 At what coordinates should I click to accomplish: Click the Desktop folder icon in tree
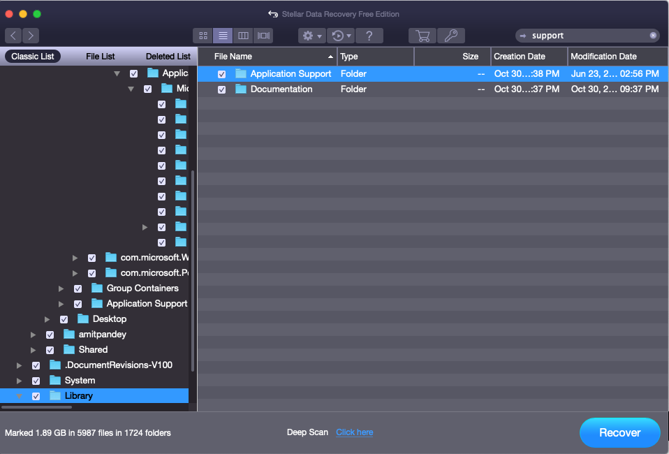[x=83, y=318]
